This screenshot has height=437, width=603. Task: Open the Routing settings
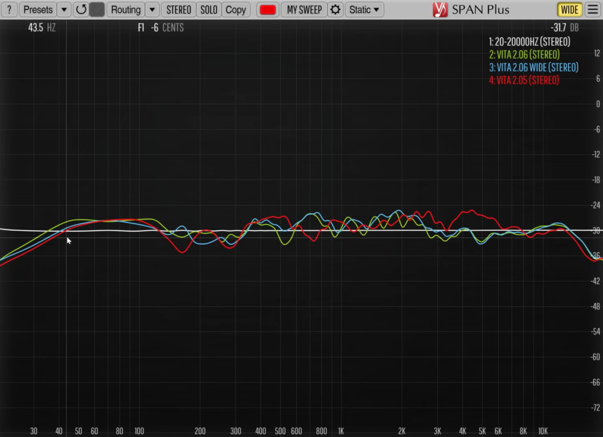pyautogui.click(x=126, y=9)
